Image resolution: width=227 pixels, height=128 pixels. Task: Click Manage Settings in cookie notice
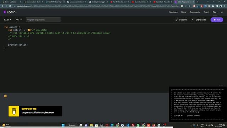194,116
